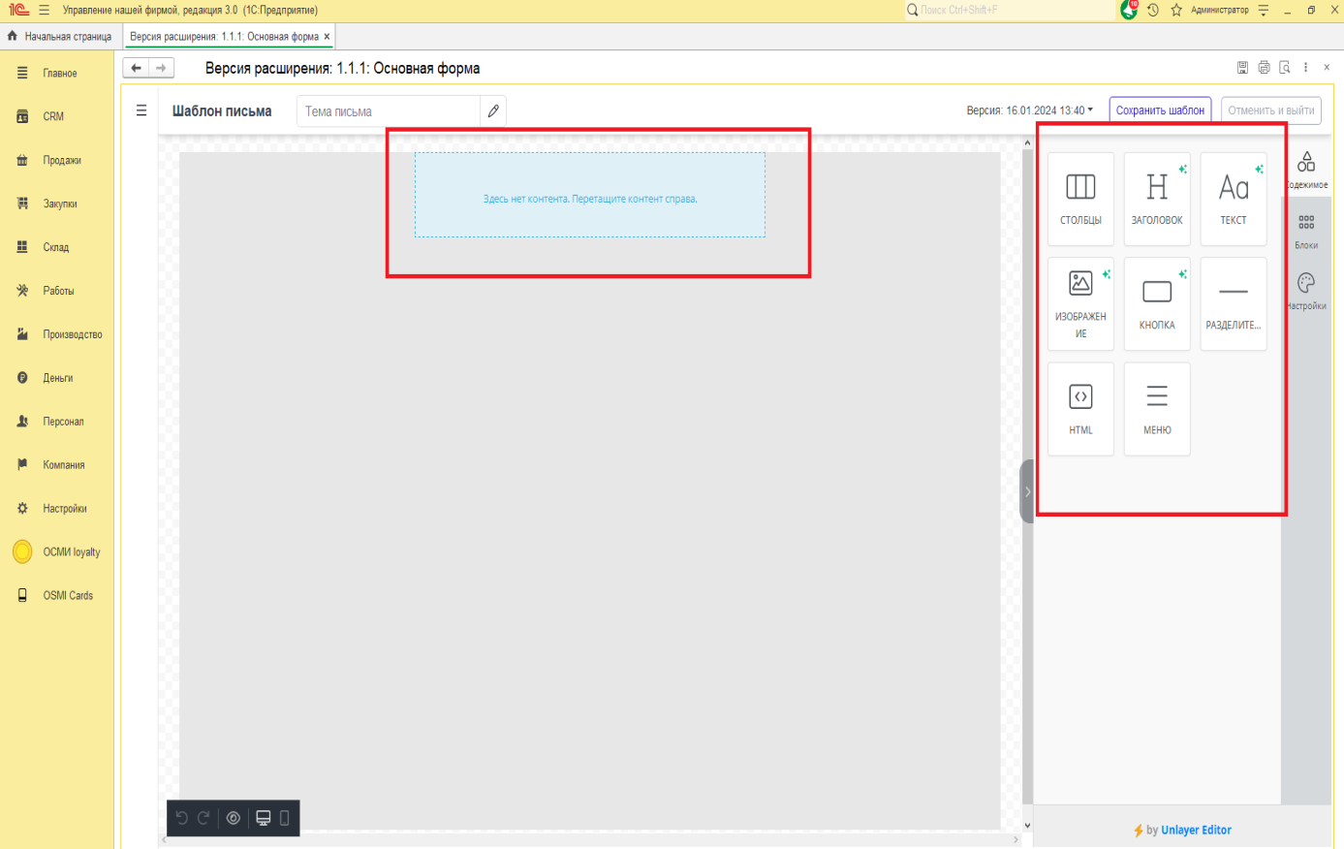The image size is (1344, 849).
Task: Open the CRM section in sidebar
Action: [57, 116]
